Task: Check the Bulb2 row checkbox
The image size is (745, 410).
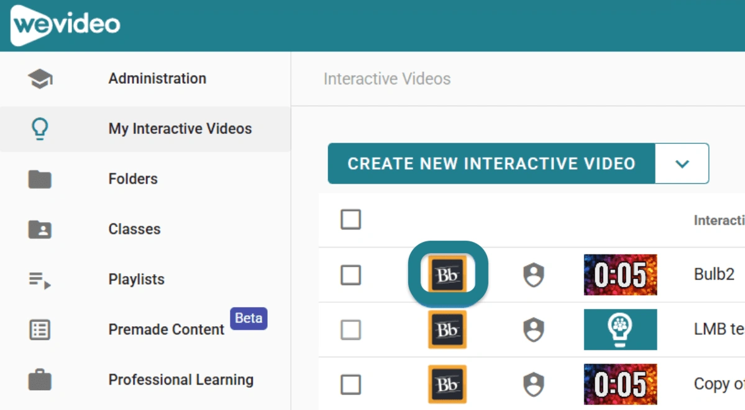Action: 350,275
